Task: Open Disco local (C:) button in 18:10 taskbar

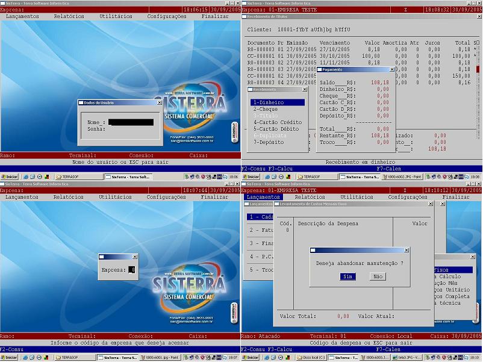Action: point(311,358)
